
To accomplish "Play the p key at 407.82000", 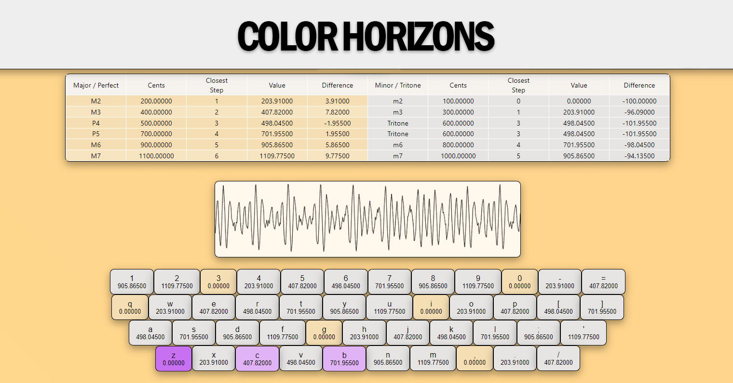I will pos(515,307).
